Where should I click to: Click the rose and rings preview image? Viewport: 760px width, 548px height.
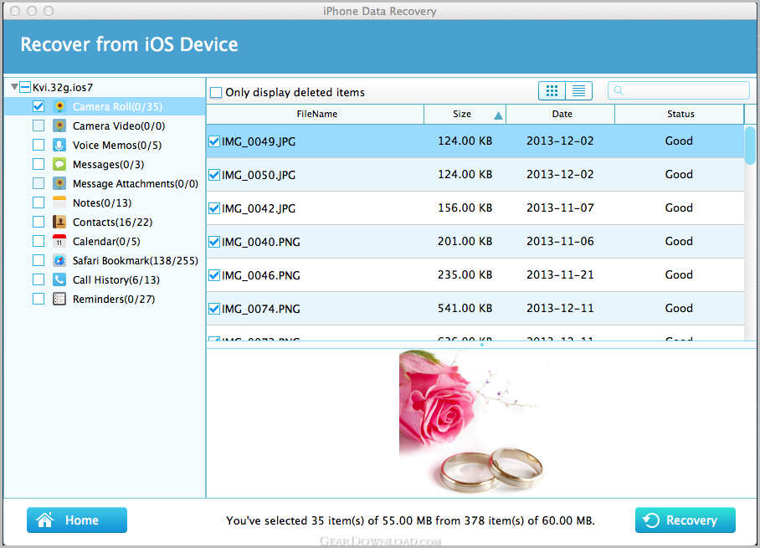click(x=471, y=422)
